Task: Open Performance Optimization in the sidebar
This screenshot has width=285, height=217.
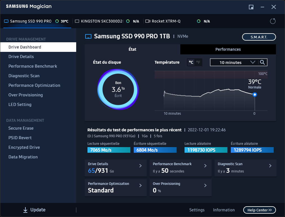Action: pos(38,85)
